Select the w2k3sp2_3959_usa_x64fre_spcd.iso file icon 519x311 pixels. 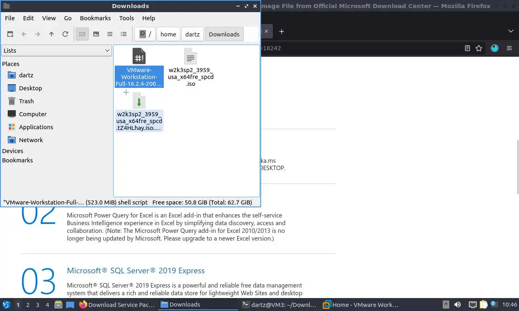[x=191, y=56]
